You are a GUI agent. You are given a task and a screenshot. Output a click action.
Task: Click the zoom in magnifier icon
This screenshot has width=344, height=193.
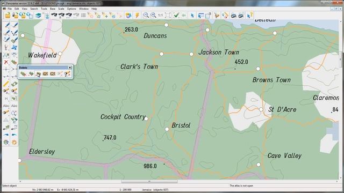pos(153,16)
